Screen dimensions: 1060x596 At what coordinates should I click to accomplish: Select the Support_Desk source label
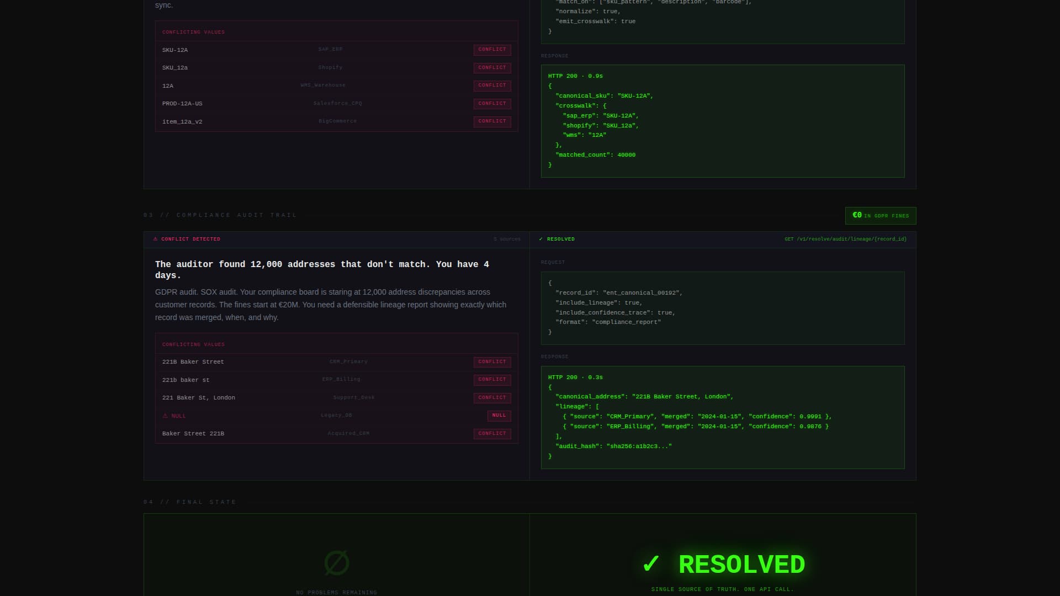click(x=354, y=398)
